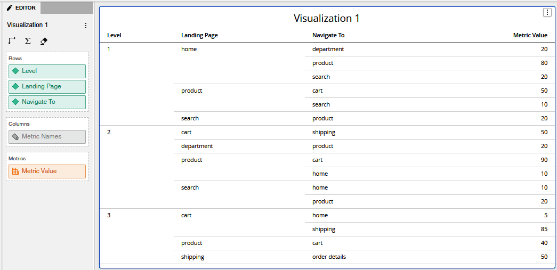This screenshot has height=270, width=557.
Task: Open the visualization's top-right corner menu
Action: click(547, 12)
